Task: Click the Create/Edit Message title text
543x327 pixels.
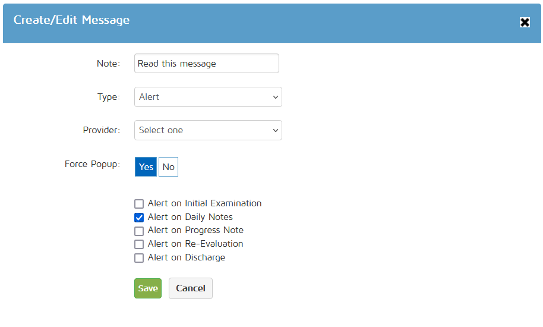Action: click(x=71, y=20)
